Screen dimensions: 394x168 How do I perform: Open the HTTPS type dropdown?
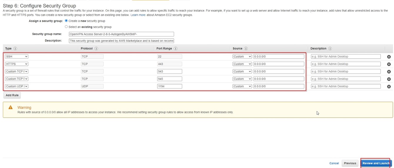[16, 64]
